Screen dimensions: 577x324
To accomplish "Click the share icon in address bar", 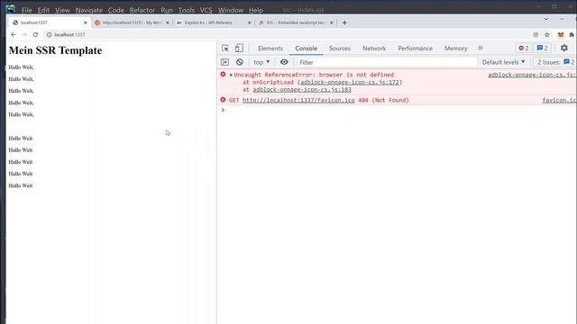I will point(536,34).
